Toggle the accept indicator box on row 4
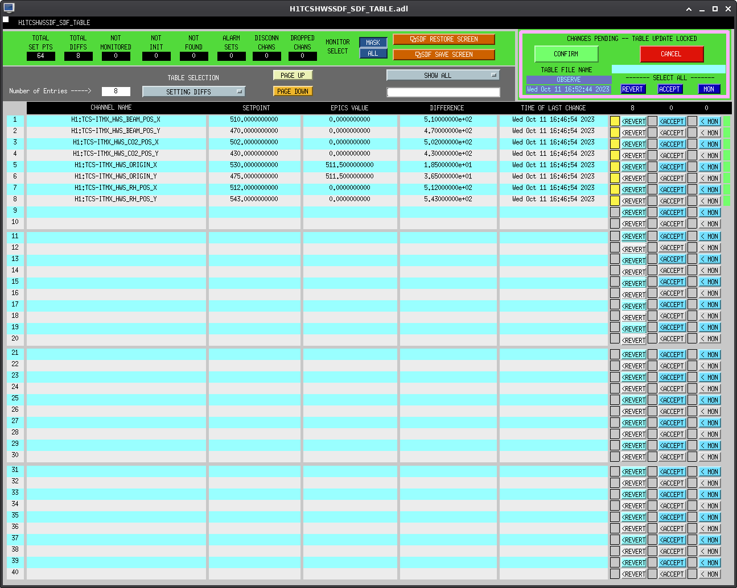Viewport: 737px width, 588px height. point(652,155)
